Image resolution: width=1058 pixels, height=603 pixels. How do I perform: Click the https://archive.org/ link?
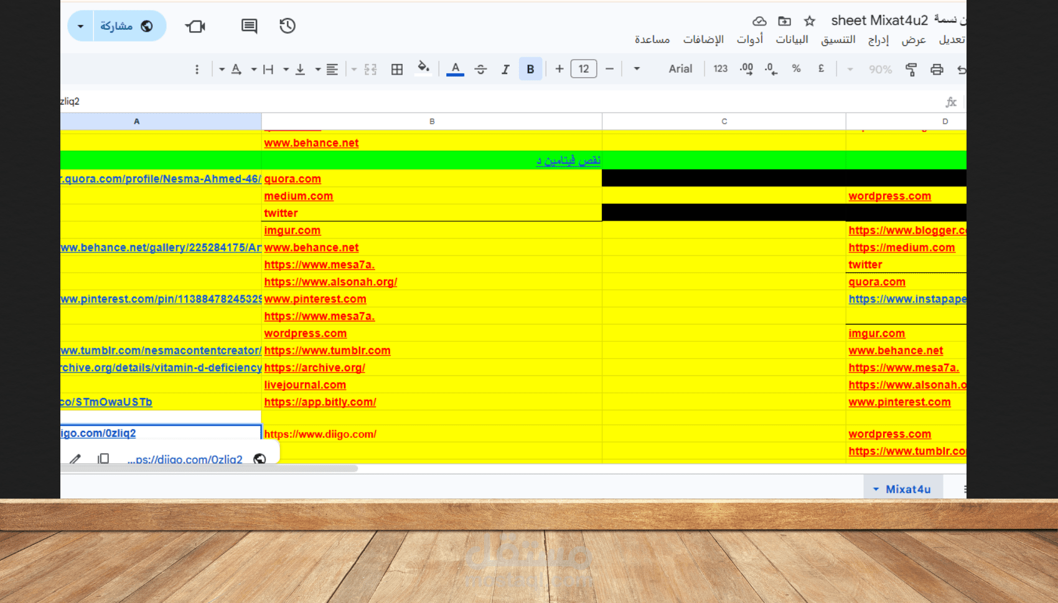(314, 368)
